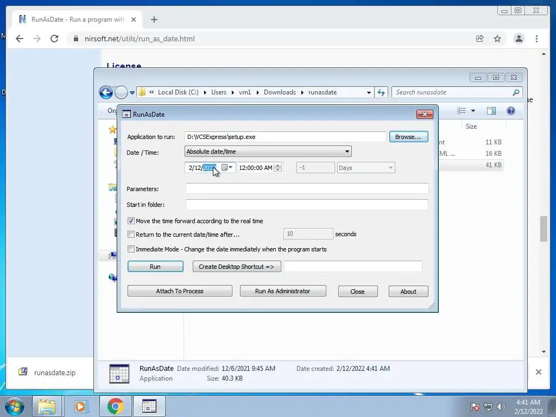Open the view options dropdown arrow

tap(473, 111)
